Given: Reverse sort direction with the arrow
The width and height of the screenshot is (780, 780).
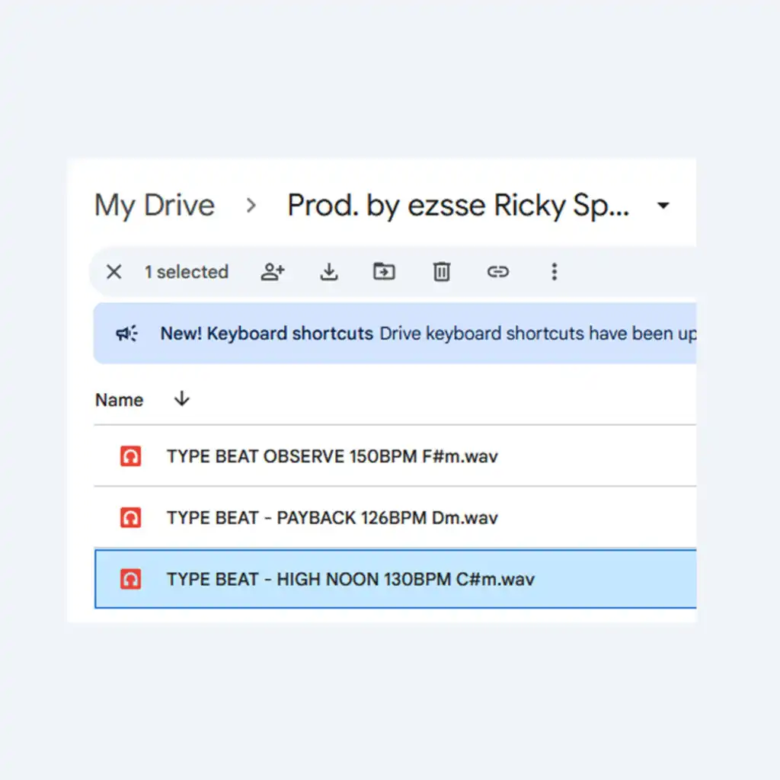Looking at the screenshot, I should [x=182, y=399].
